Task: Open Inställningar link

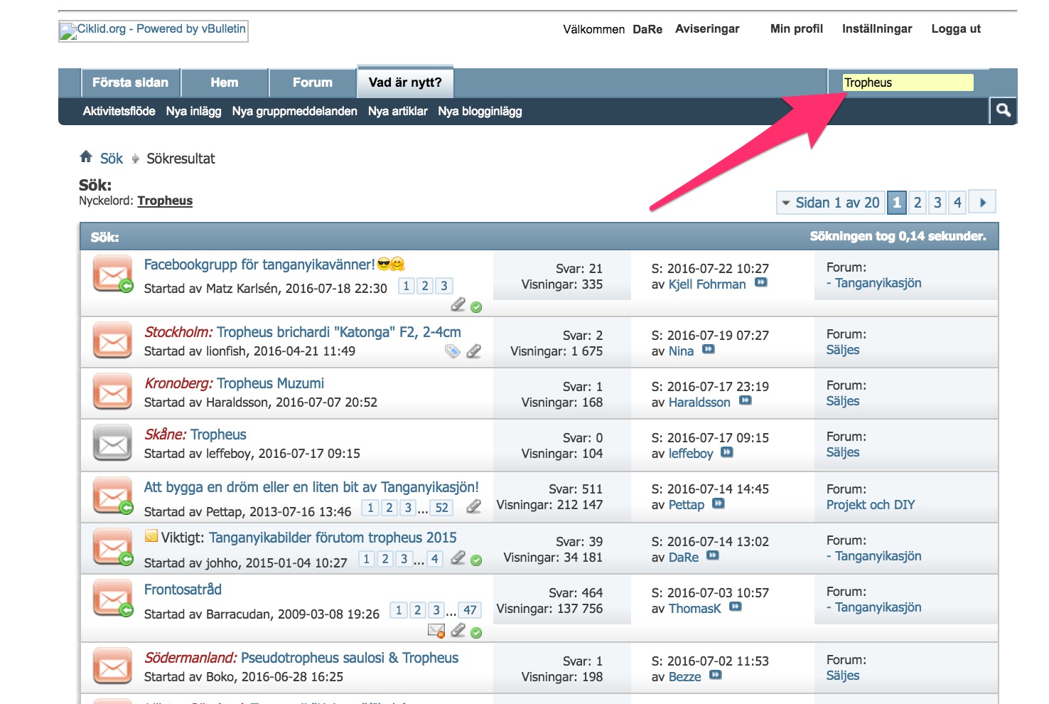Action: (877, 28)
